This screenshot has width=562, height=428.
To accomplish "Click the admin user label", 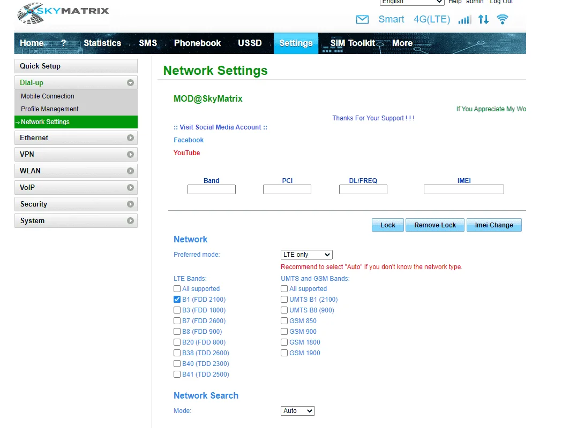I will point(475,2).
